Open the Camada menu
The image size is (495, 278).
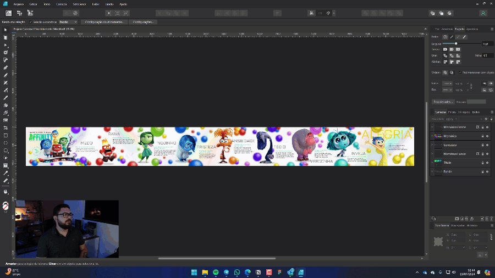(x=61, y=4)
